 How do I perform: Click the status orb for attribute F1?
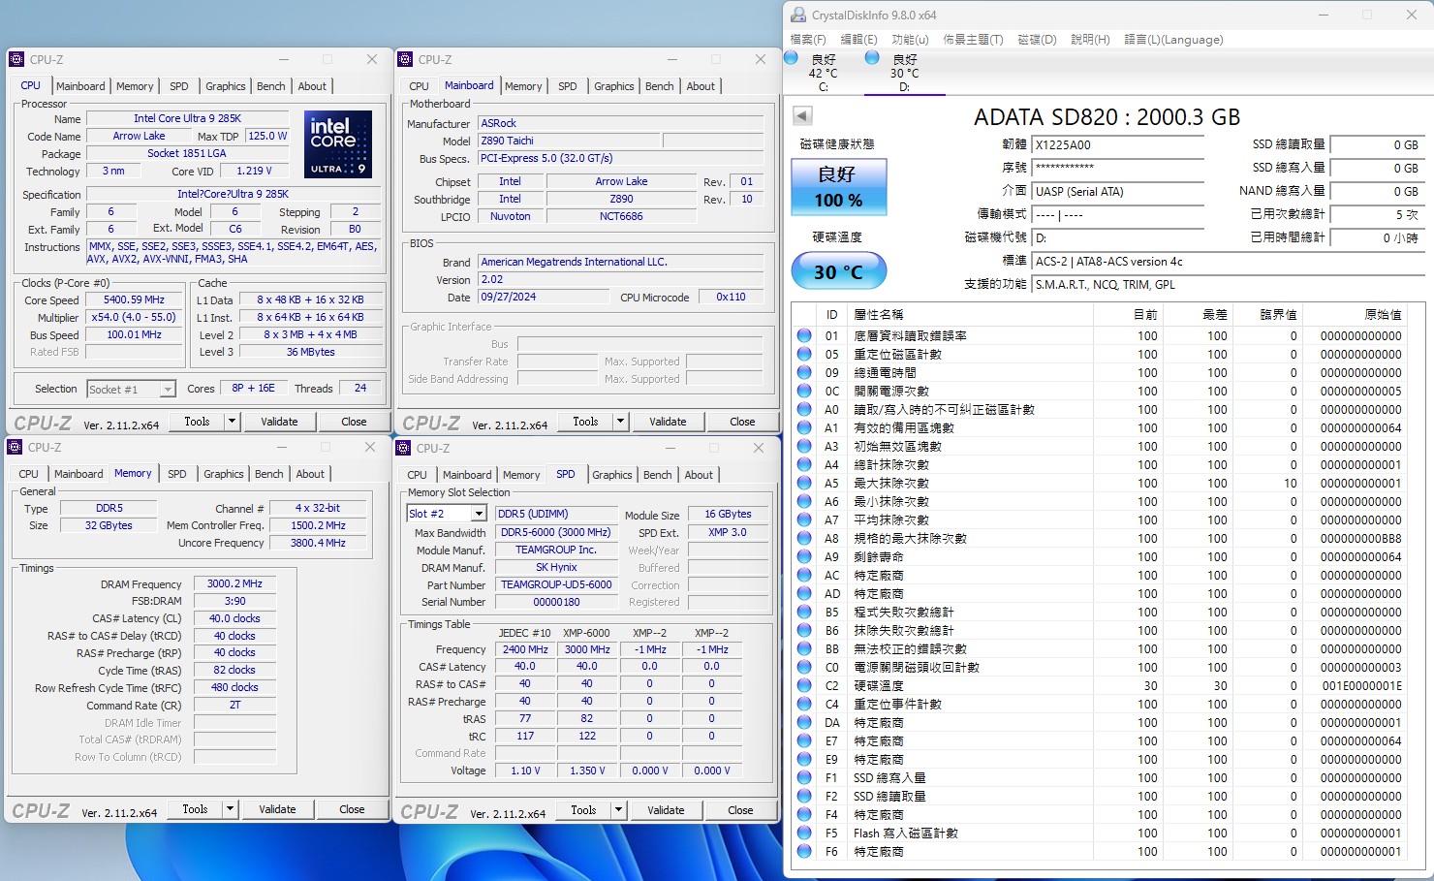804,777
